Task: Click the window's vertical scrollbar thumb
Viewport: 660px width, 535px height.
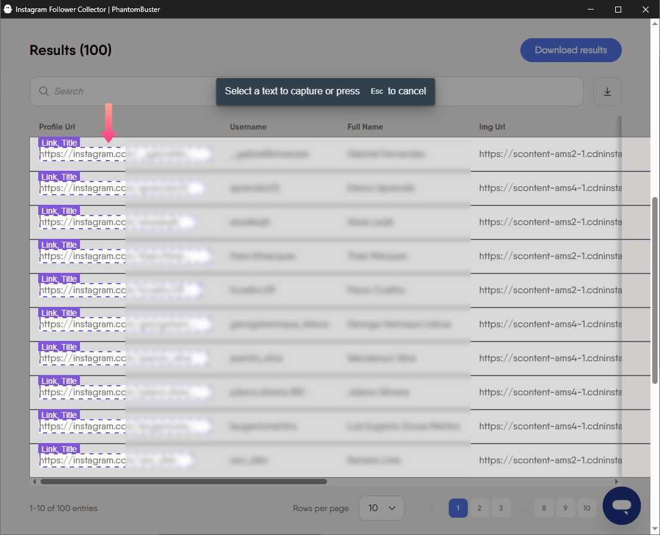Action: coord(655,290)
